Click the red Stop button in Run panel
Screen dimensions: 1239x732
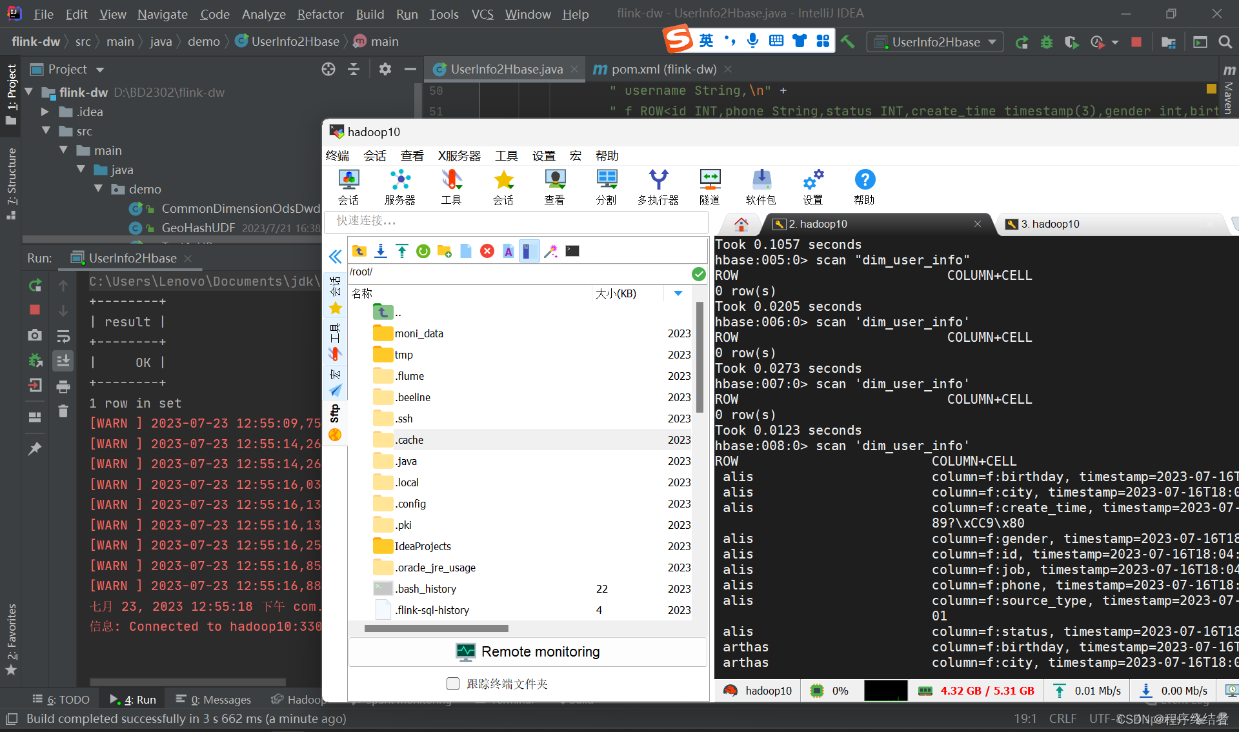click(x=35, y=310)
